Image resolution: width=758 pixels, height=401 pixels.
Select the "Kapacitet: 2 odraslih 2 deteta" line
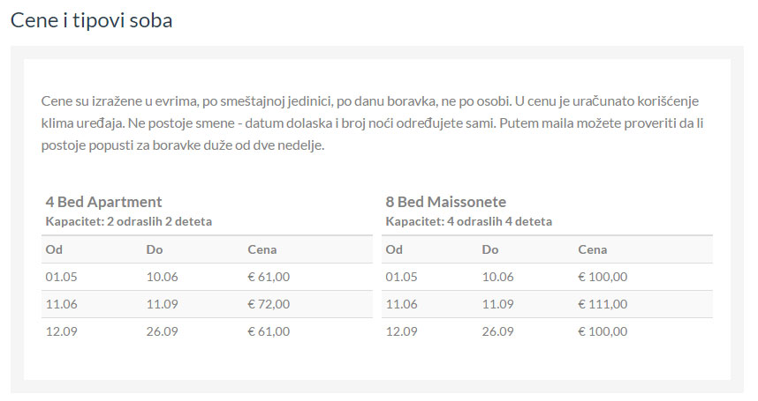(128, 221)
